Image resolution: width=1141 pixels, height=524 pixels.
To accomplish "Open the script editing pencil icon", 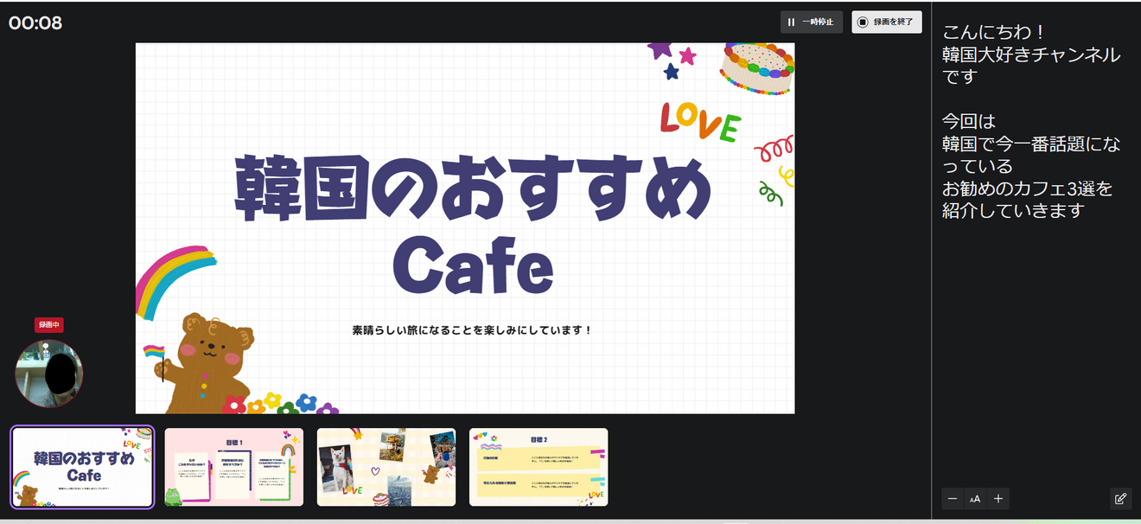I will [x=1121, y=498].
